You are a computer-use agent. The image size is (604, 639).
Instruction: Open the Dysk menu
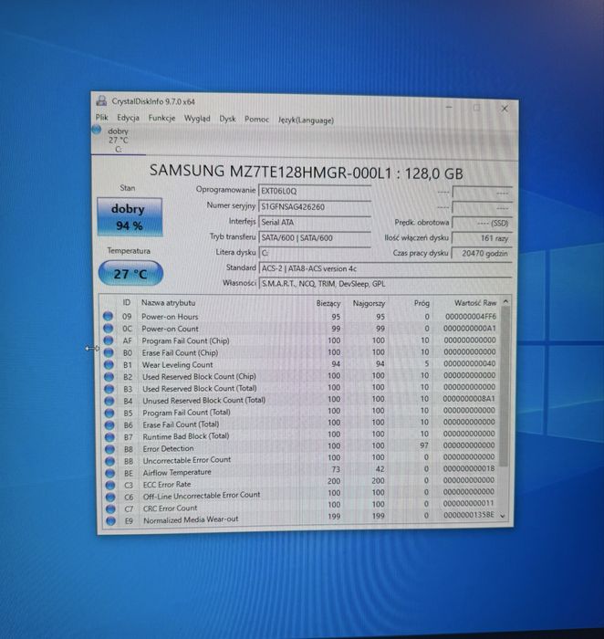(227, 119)
